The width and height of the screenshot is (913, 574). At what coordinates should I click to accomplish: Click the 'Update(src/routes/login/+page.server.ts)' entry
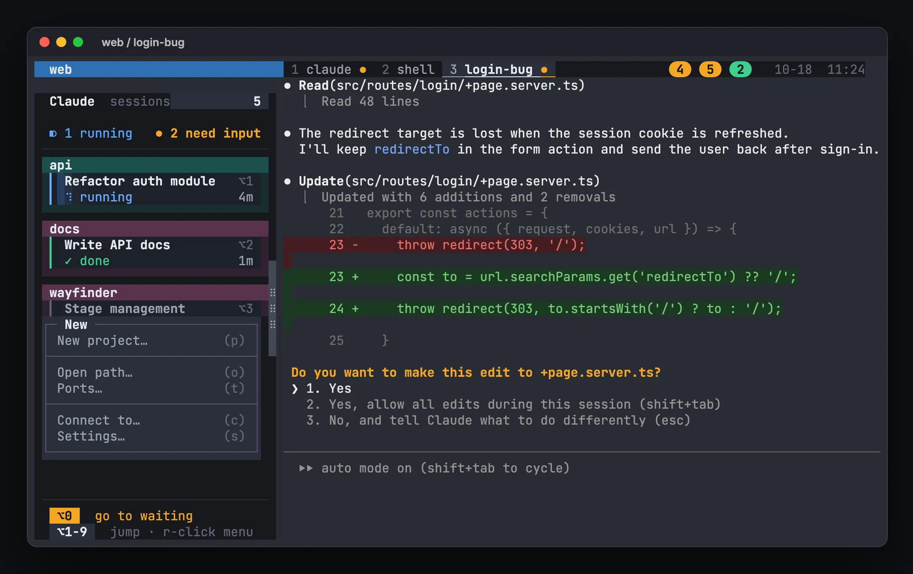click(449, 181)
